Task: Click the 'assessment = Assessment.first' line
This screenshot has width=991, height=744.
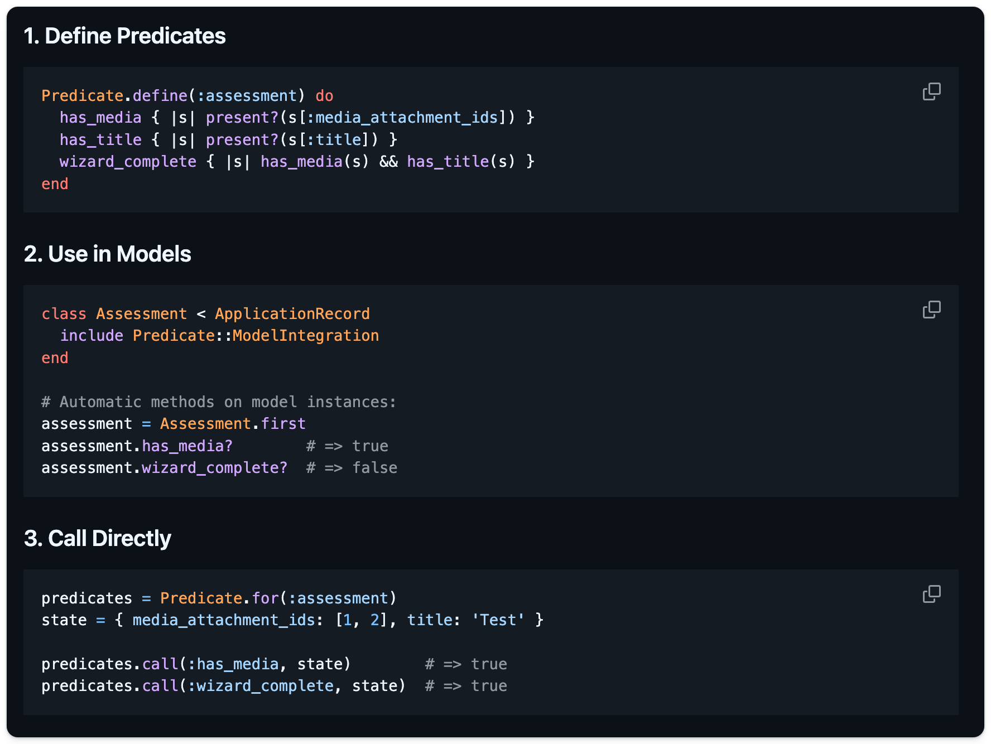Action: pyautogui.click(x=173, y=424)
